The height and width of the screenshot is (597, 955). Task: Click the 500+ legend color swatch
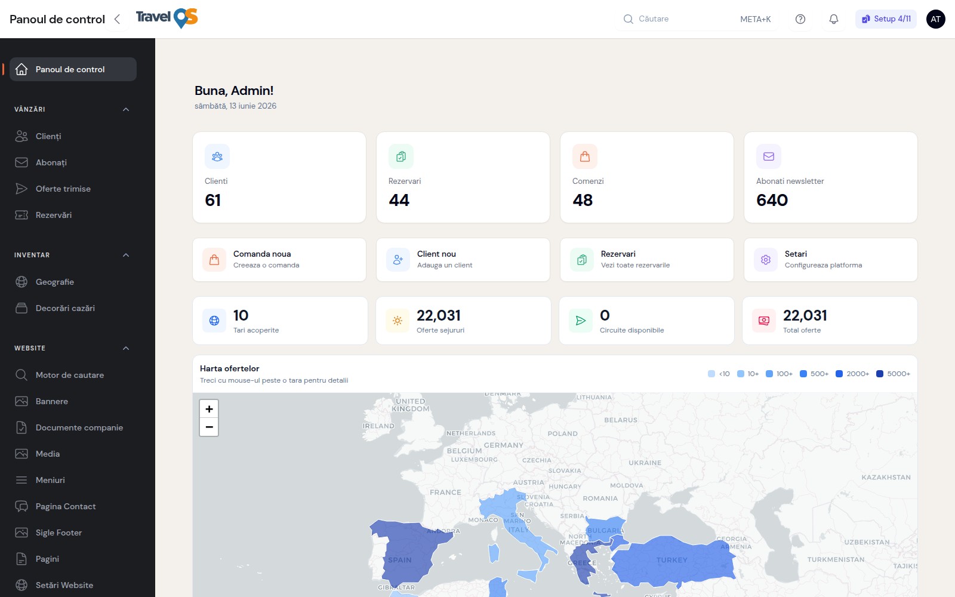[803, 374]
